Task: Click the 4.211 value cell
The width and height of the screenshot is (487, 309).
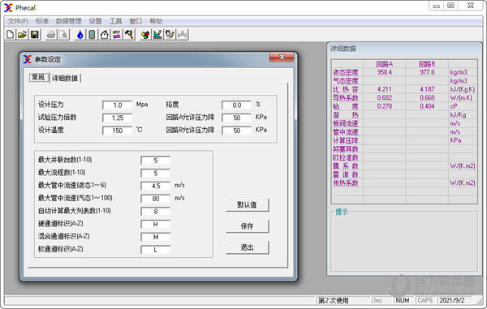Action: pyautogui.click(x=385, y=89)
